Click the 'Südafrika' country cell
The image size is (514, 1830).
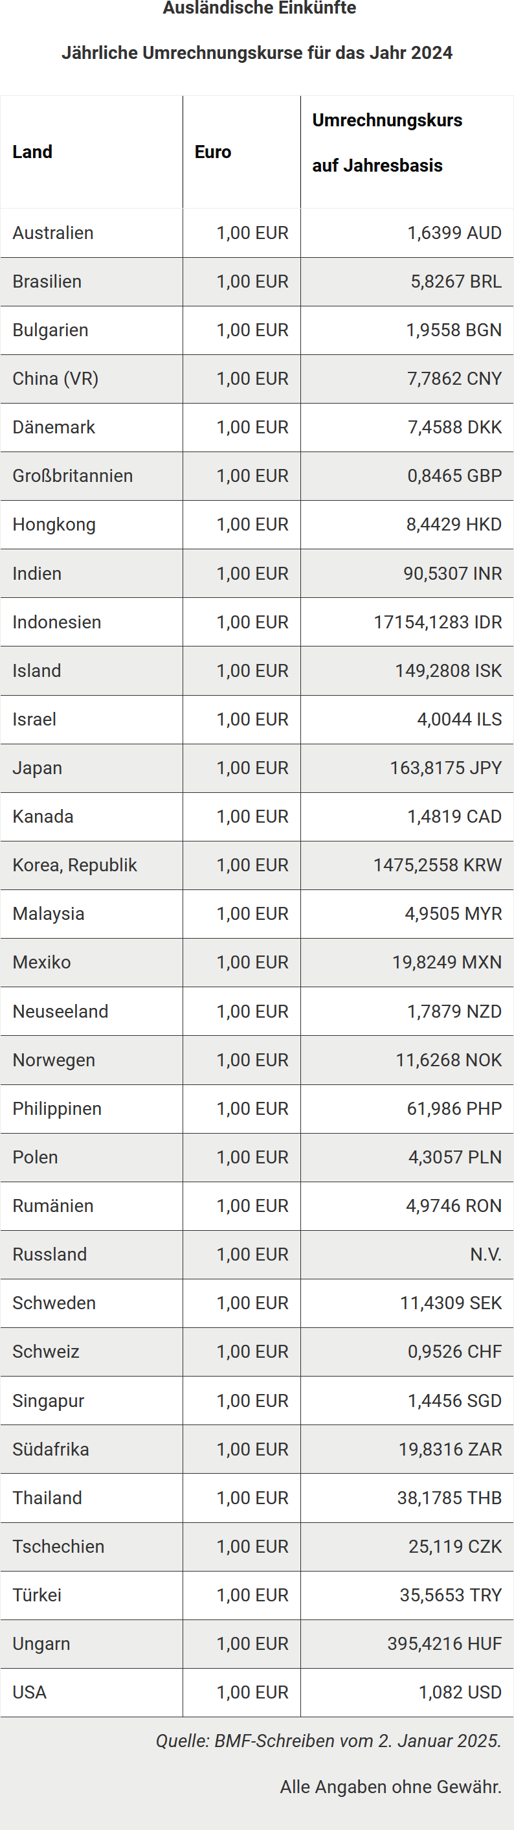(51, 1449)
